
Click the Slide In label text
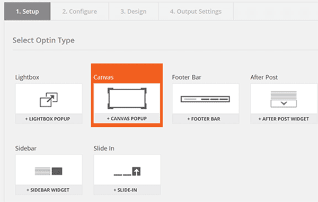pos(104,148)
